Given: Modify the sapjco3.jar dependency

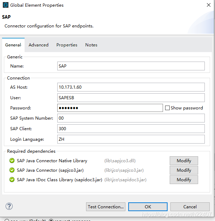Looking at the screenshot, I should (x=184, y=170).
